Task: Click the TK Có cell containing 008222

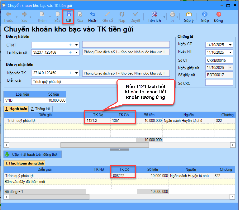Action: click(x=123, y=176)
